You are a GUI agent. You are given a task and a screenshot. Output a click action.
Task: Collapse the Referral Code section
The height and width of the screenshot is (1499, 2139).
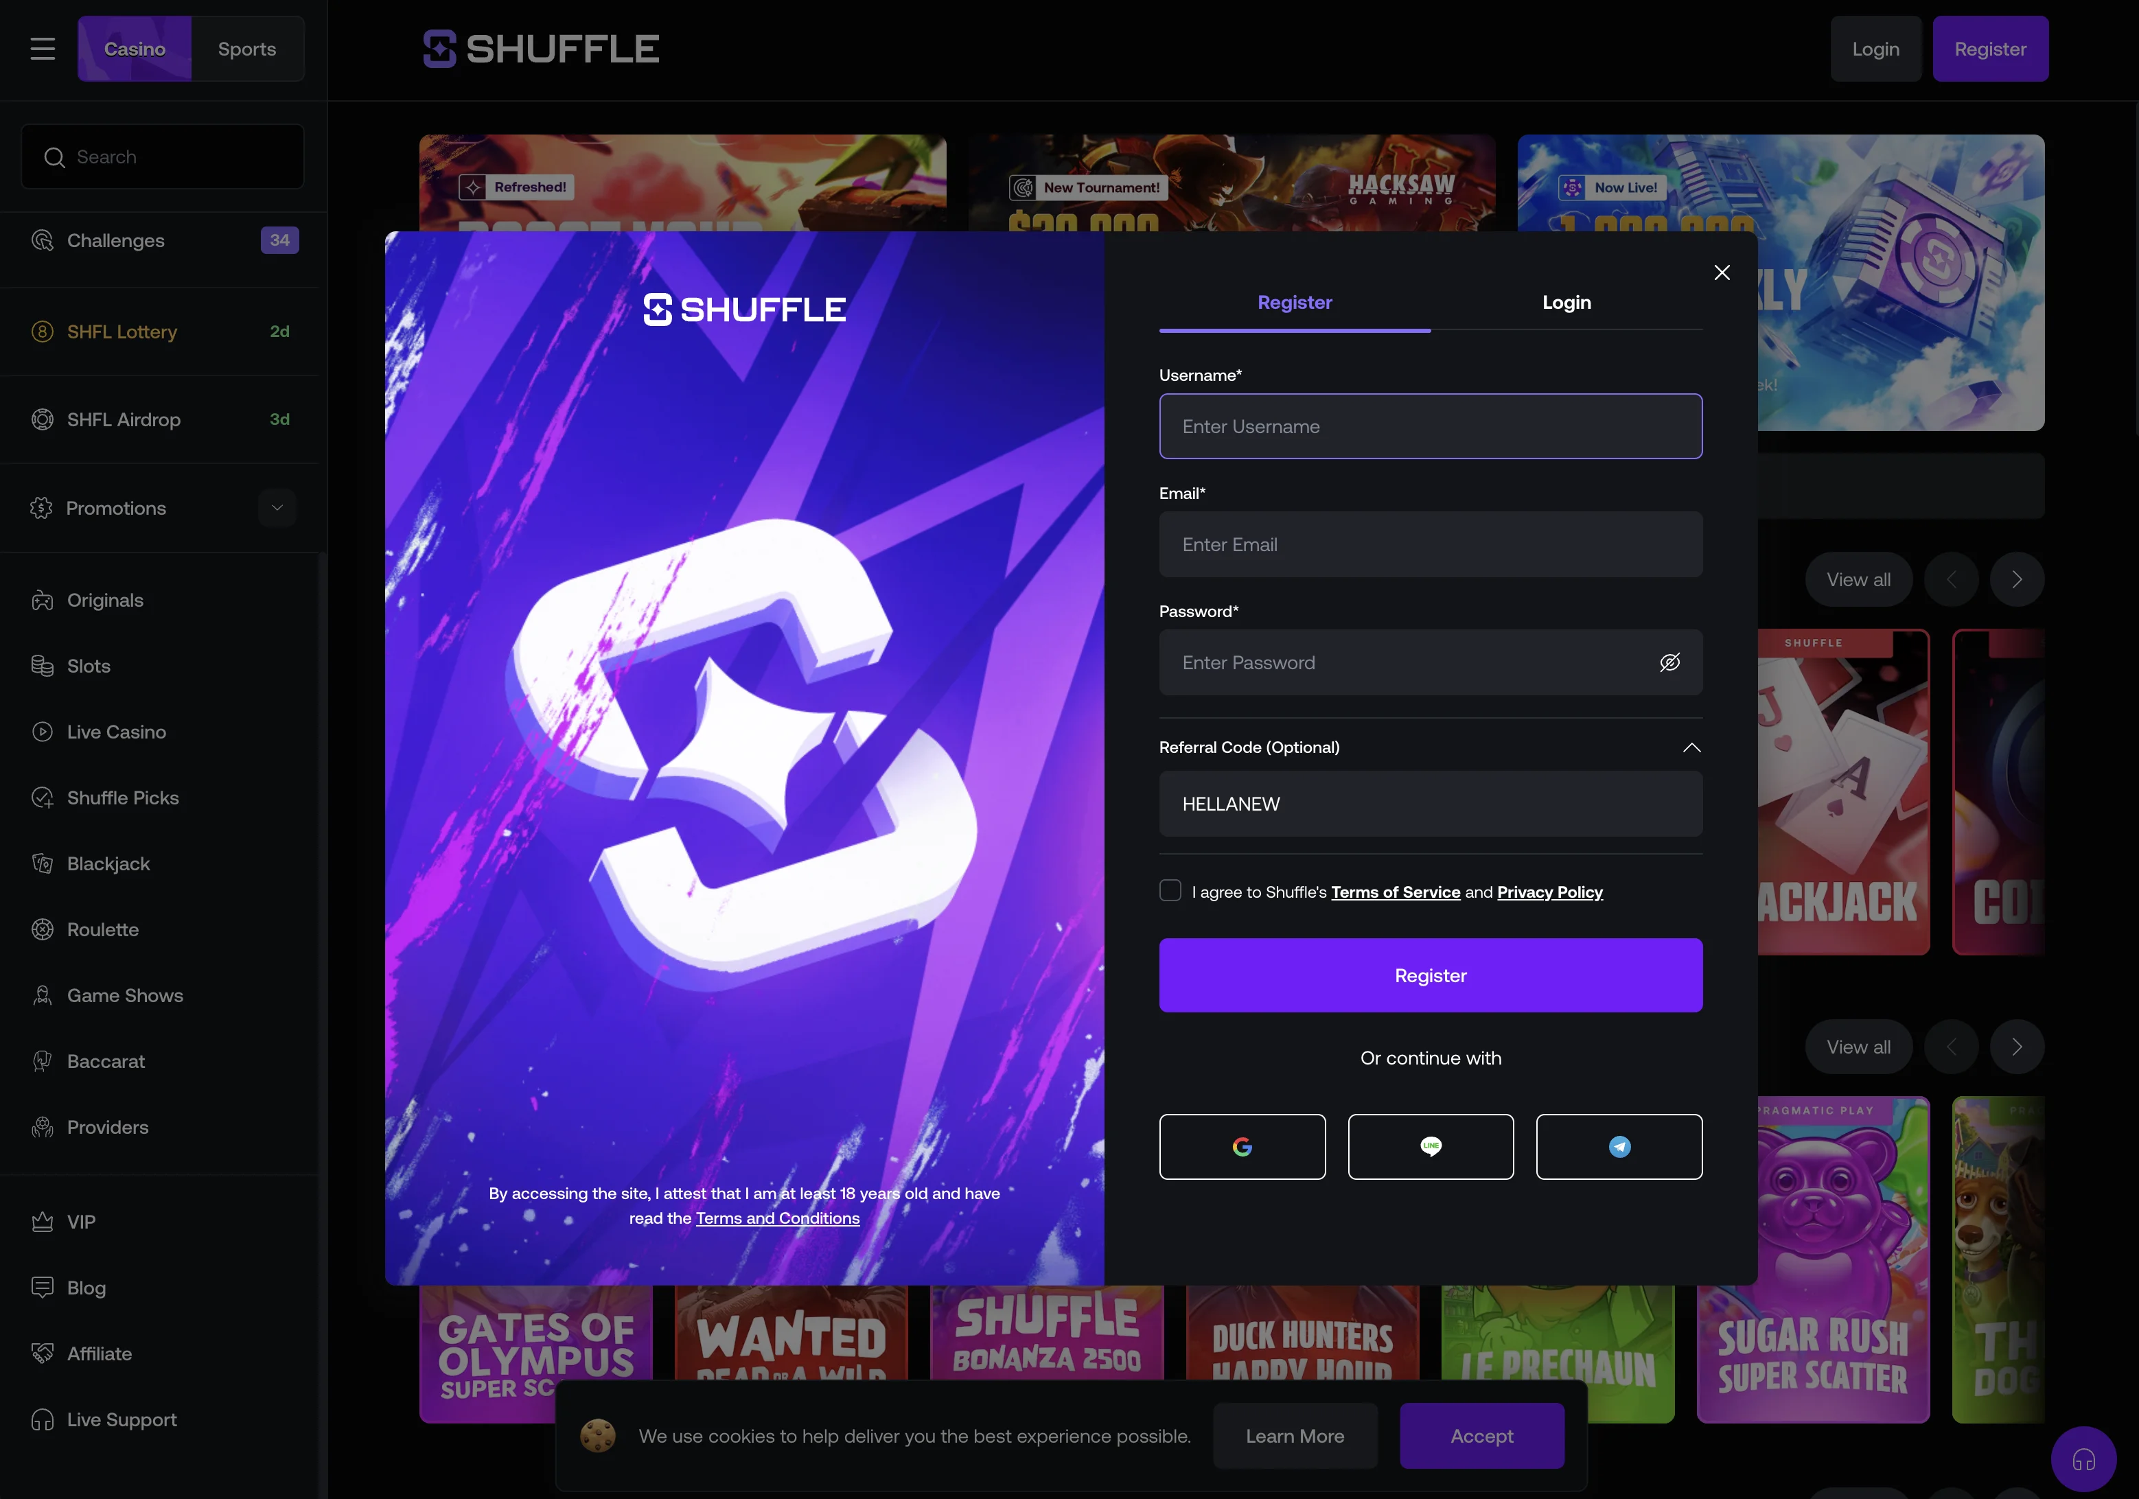tap(1692, 747)
